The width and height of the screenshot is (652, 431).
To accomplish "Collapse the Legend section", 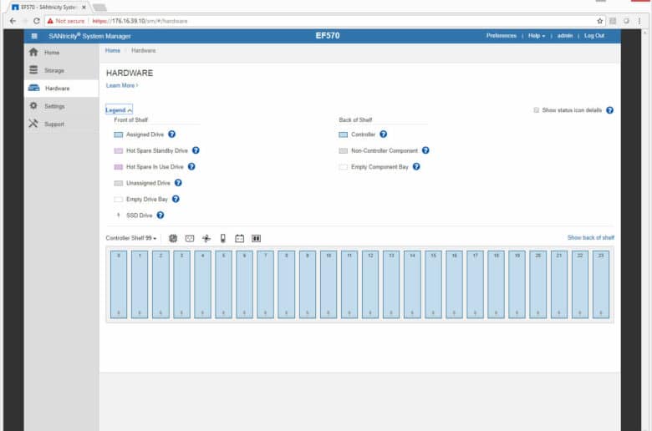I will [119, 109].
